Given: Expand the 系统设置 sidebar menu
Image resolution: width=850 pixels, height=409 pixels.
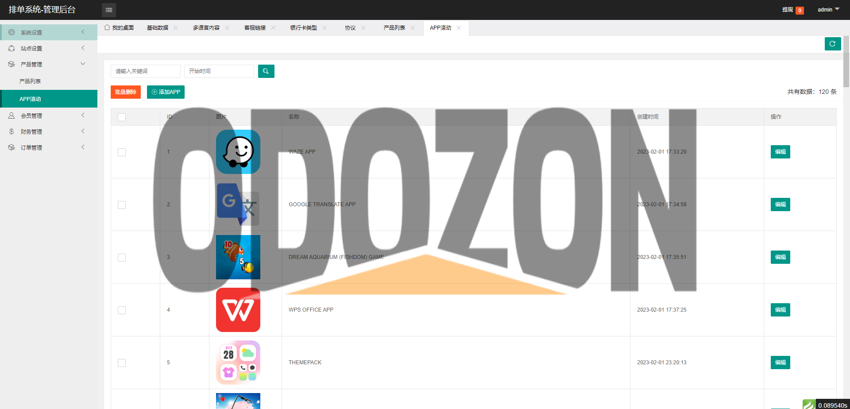Looking at the screenshot, I should [x=49, y=32].
